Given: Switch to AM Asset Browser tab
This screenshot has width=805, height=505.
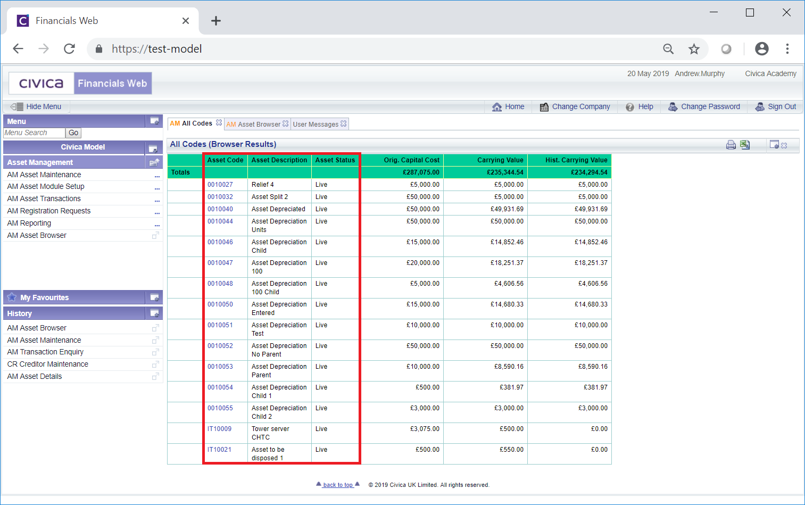Looking at the screenshot, I should pyautogui.click(x=253, y=124).
